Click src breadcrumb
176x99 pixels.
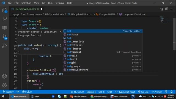click(x=24, y=14)
